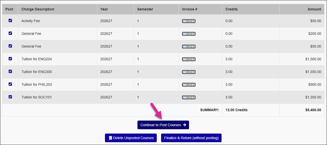
Task: Toggle the Tuition for SOC101 checkbox
Action: pyautogui.click(x=10, y=97)
